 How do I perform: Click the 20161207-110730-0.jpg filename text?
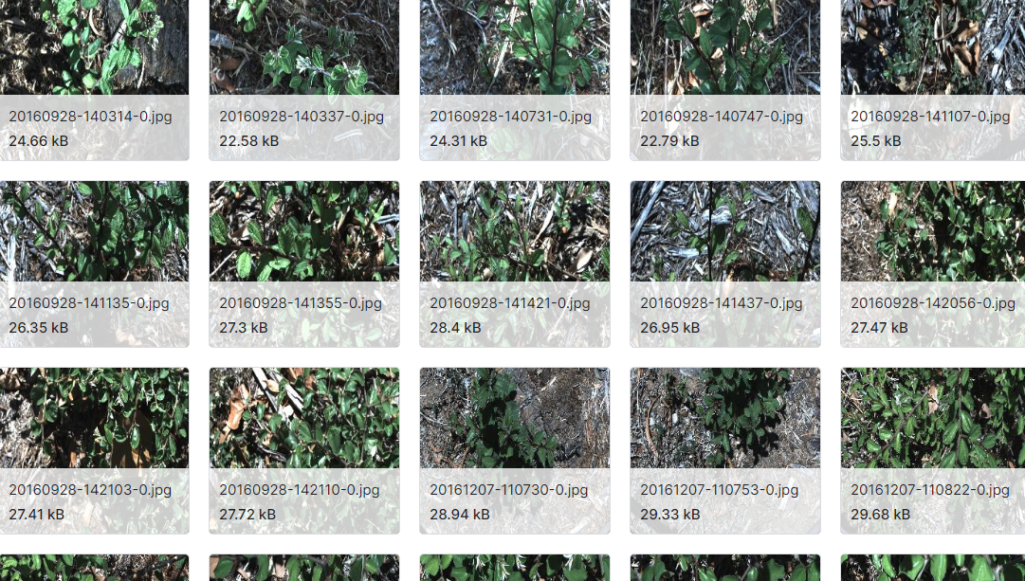point(508,490)
